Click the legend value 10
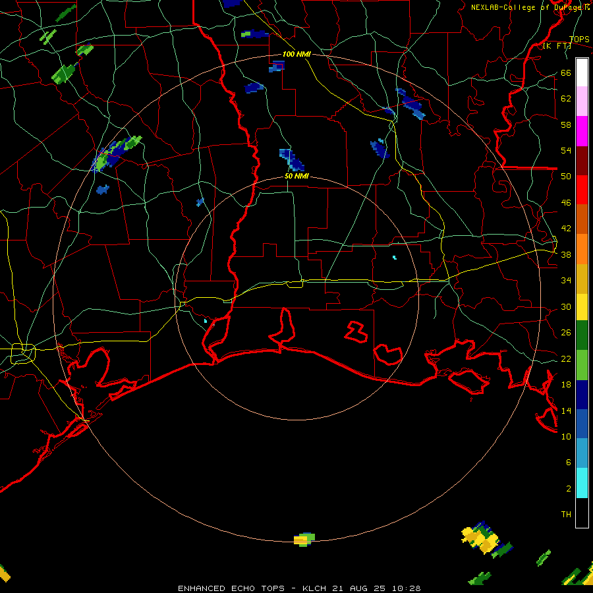 (566, 436)
